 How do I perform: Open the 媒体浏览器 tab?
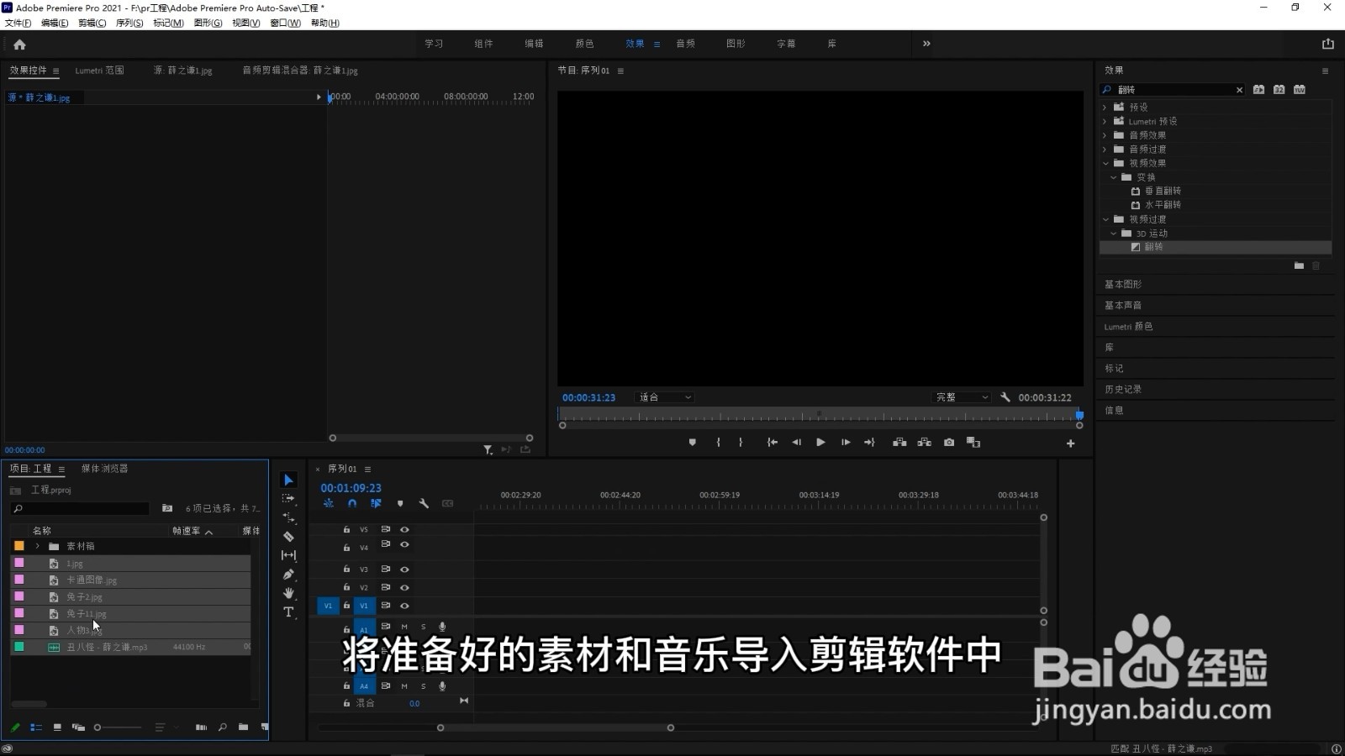pyautogui.click(x=104, y=469)
